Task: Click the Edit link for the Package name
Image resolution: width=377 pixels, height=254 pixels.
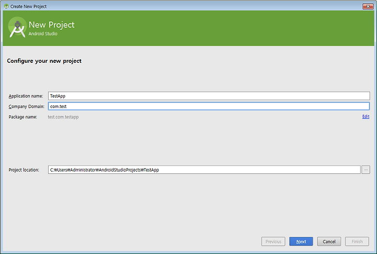Action: pyautogui.click(x=365, y=116)
